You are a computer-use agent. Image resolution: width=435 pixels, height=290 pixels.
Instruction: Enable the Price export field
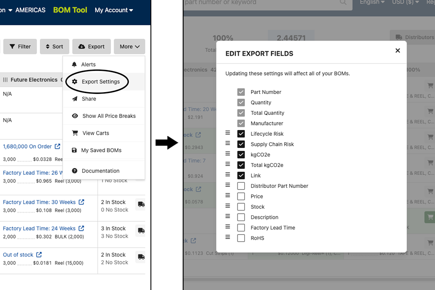[x=241, y=196]
